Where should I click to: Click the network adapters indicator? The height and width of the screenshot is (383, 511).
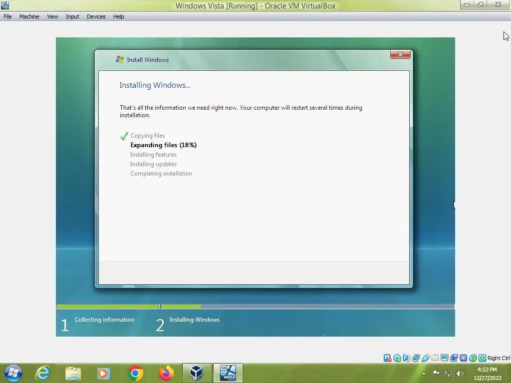pyautogui.click(x=416, y=358)
